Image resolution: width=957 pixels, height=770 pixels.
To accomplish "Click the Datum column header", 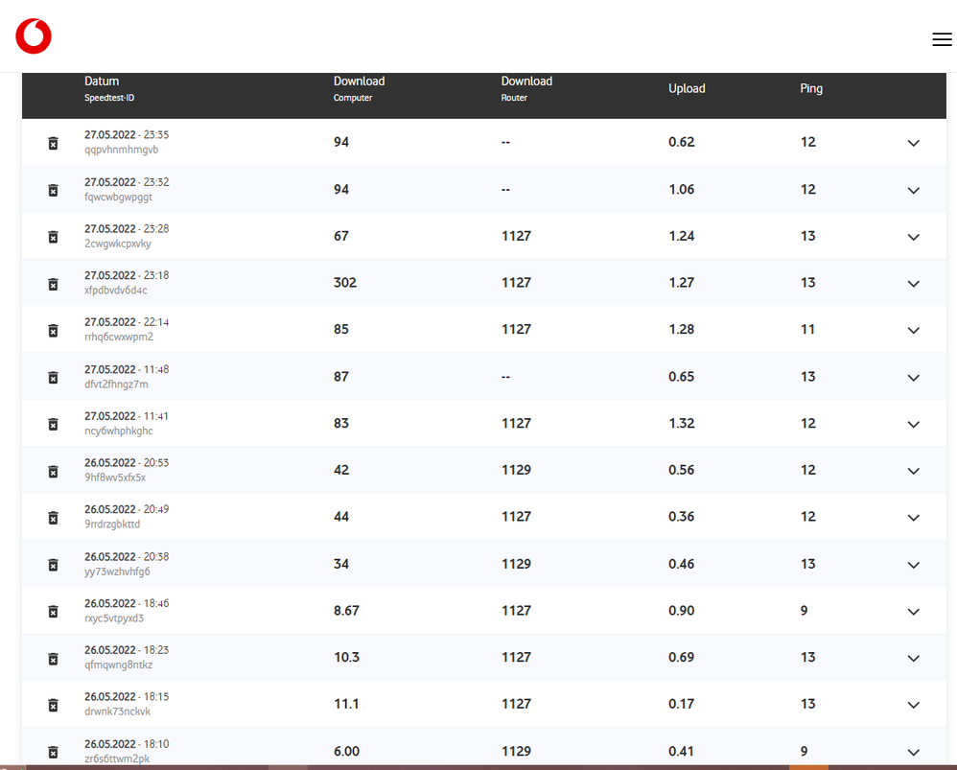I will (x=102, y=82).
